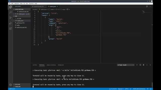161x90 pixels.
Task: Change end of line sequence LF
Action: pyautogui.click(x=131, y=89)
